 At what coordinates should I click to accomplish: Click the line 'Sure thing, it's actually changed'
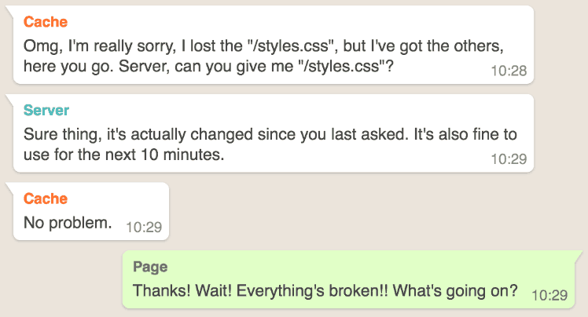click(x=270, y=134)
